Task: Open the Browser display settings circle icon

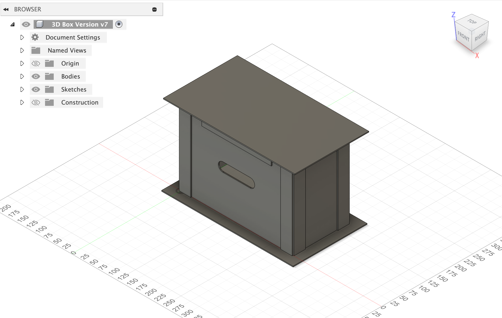Action: [x=155, y=9]
